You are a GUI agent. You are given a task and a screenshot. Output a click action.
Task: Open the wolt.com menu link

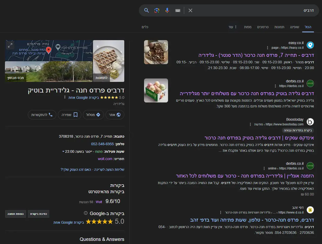point(105,159)
